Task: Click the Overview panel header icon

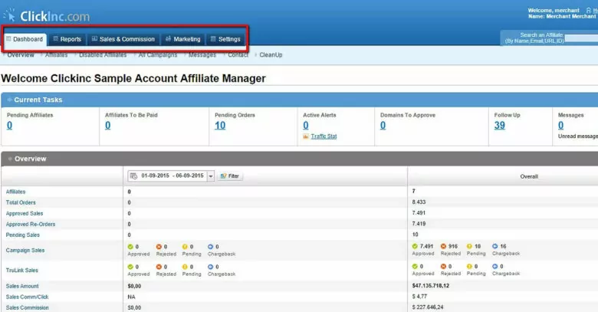Action: pyautogui.click(x=8, y=159)
